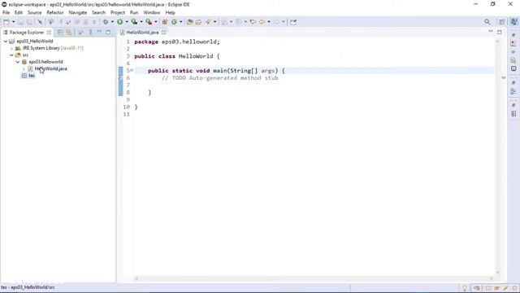Viewport: 520px width, 293px height.
Task: Open the Refactor menu
Action: click(x=55, y=13)
